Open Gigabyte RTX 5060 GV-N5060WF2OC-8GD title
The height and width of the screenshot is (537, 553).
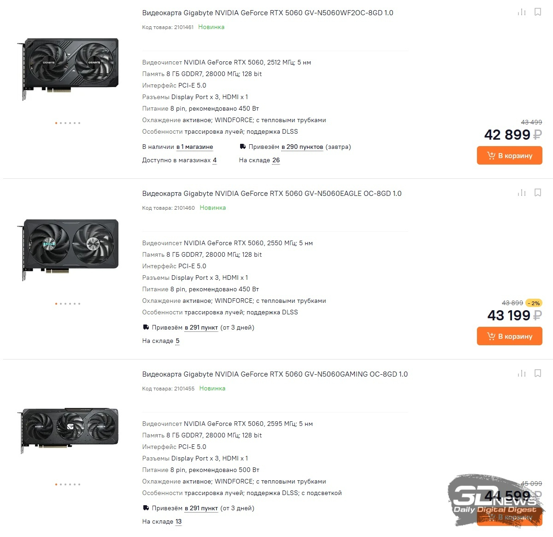pyautogui.click(x=268, y=13)
